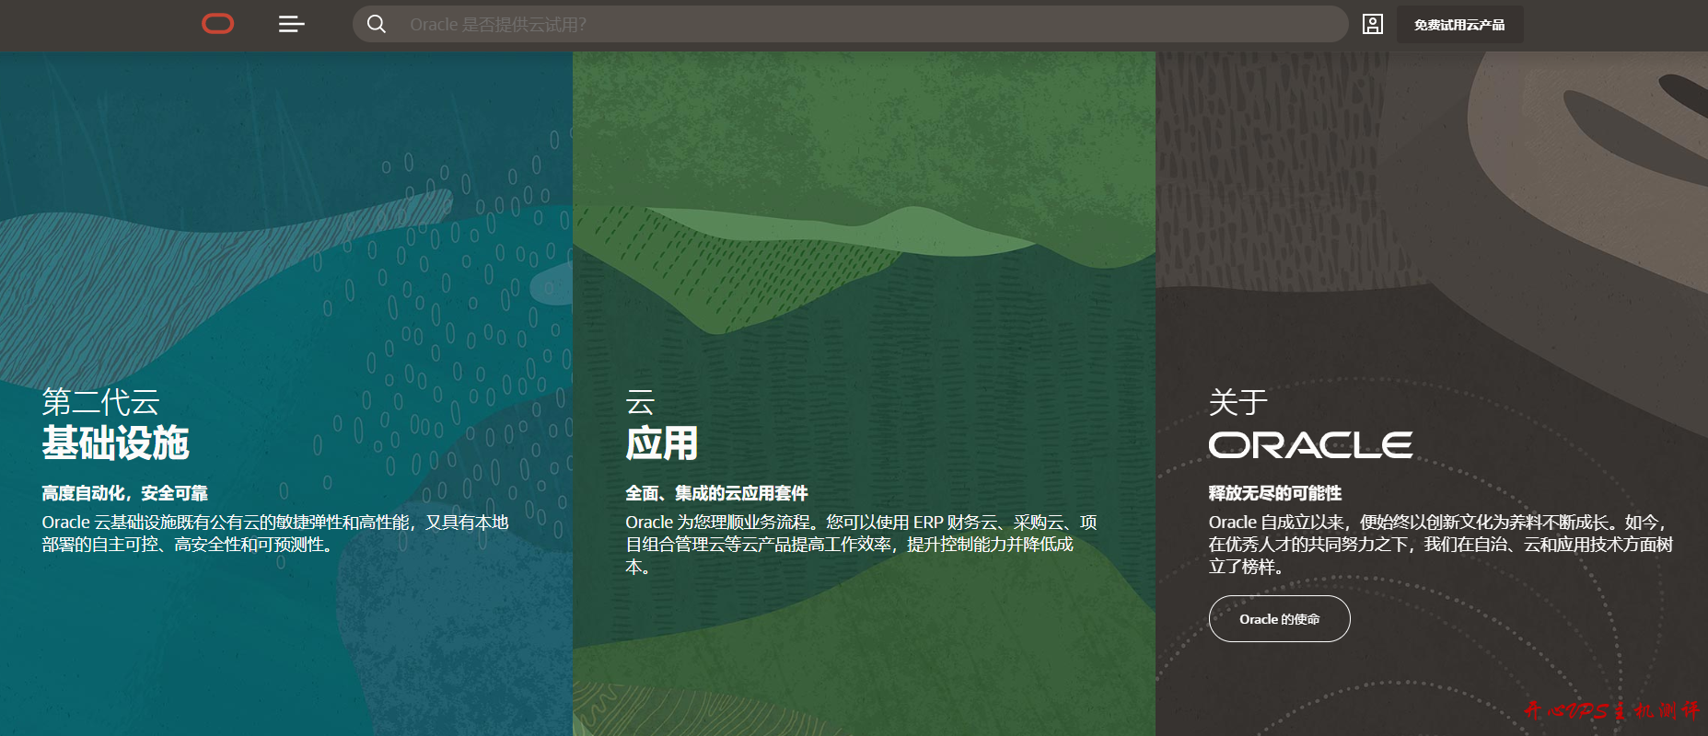Click the magnifying glass search icon
The width and height of the screenshot is (1708, 736).
point(377,24)
